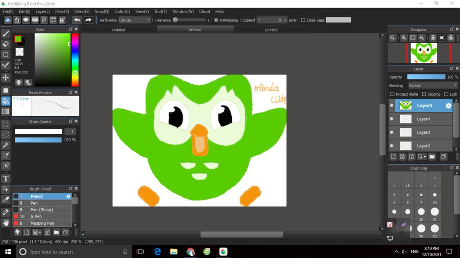Image resolution: width=460 pixels, height=258 pixels.
Task: Select the Hand tool
Action: (5, 223)
